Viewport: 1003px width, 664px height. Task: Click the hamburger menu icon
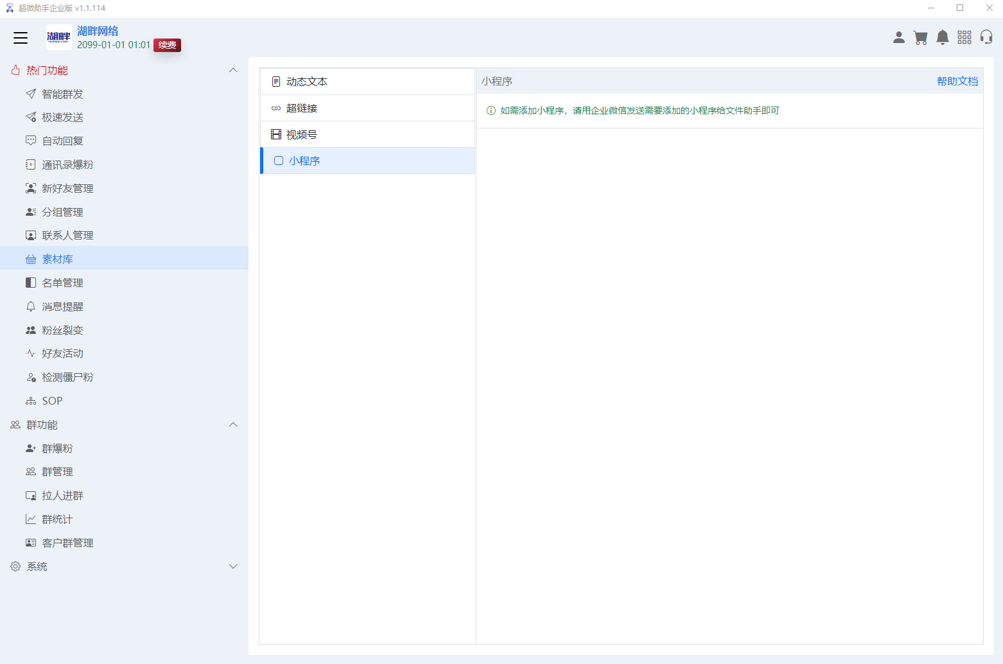(21, 38)
